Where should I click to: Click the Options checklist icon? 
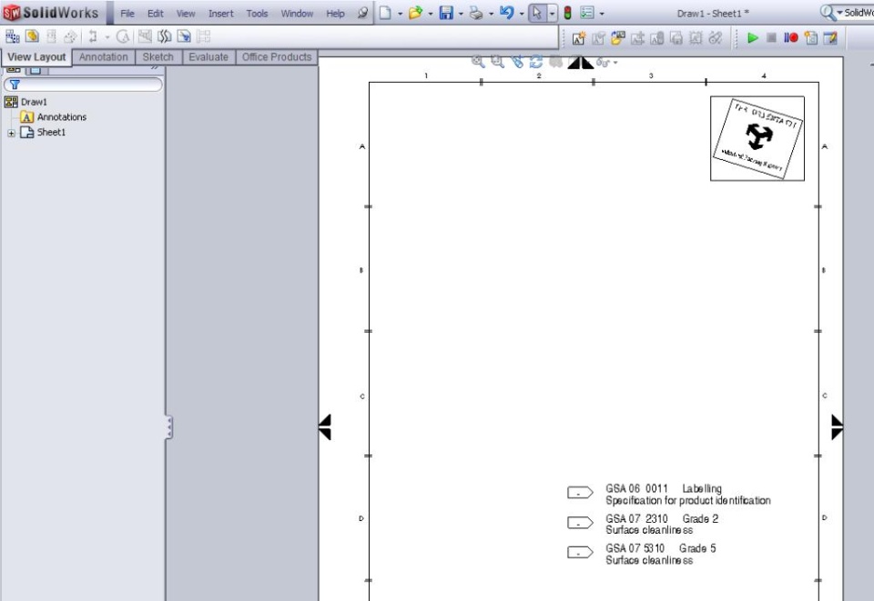click(x=587, y=13)
